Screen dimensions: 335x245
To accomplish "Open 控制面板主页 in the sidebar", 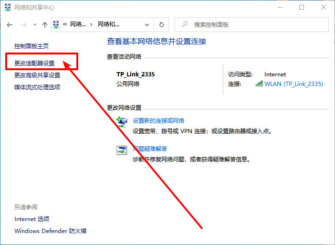I will (31, 46).
